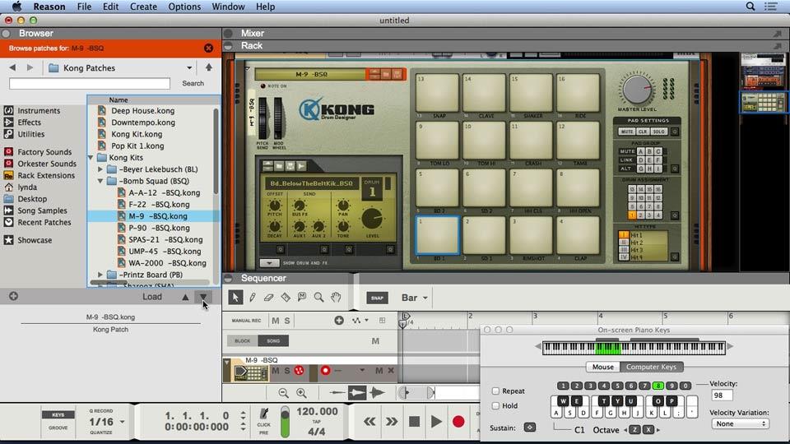This screenshot has height=444, width=790.
Task: Toggle the Hold checkbox
Action: pyautogui.click(x=495, y=405)
